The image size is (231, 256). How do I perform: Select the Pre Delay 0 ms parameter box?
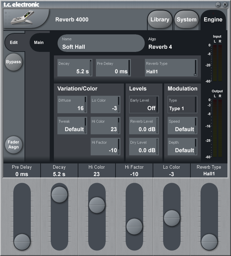113,68
